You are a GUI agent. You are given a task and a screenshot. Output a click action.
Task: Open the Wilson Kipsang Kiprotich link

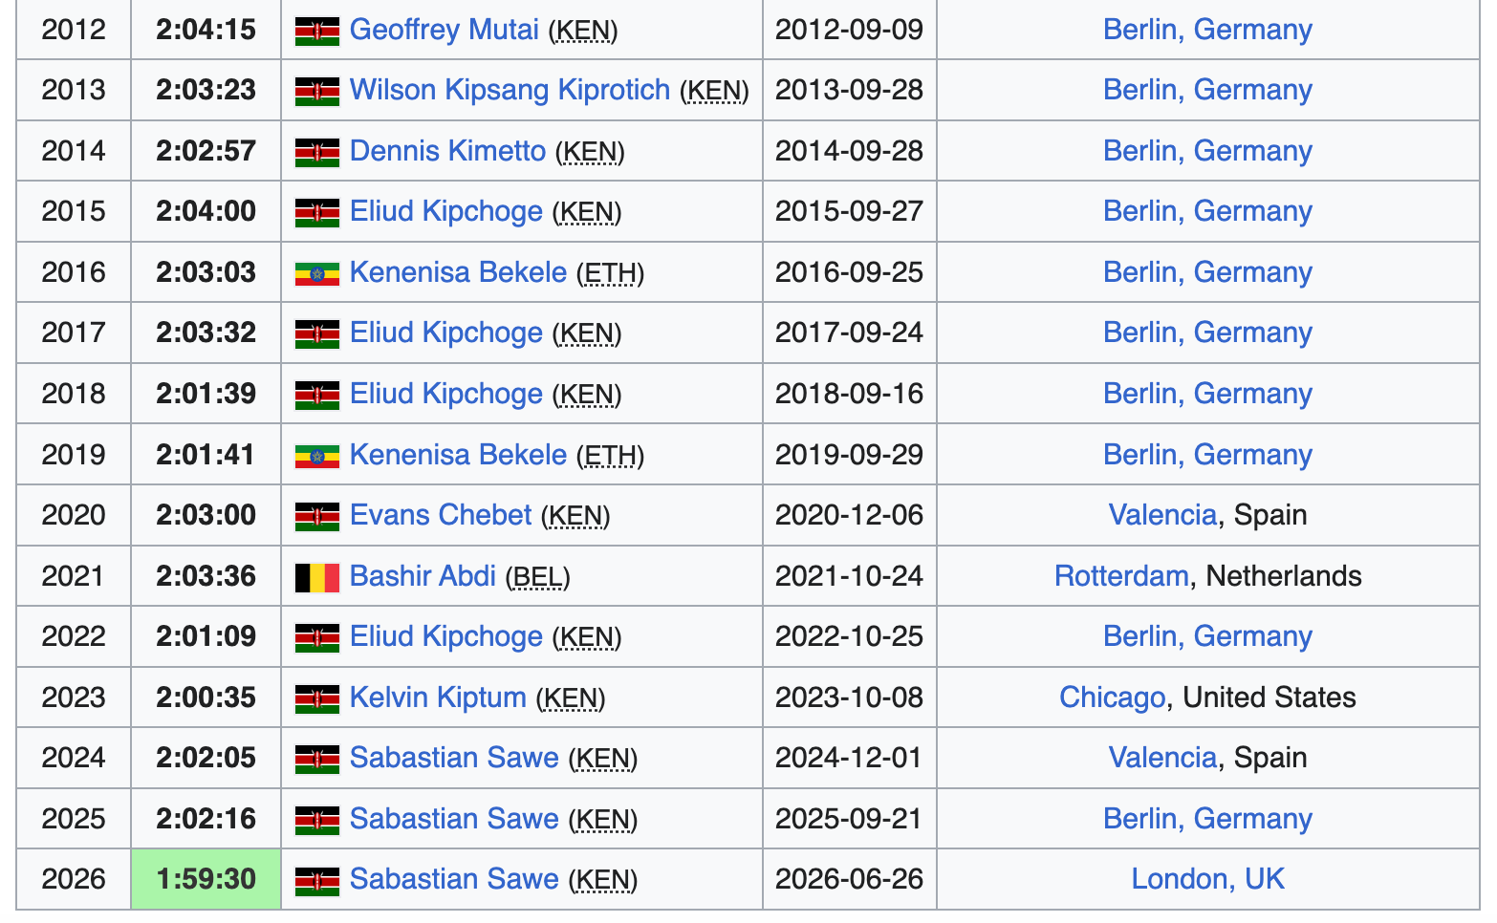[510, 90]
